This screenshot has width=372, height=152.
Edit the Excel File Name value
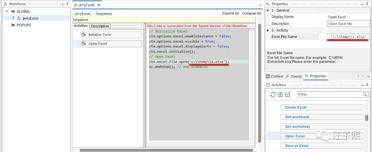coord(348,37)
